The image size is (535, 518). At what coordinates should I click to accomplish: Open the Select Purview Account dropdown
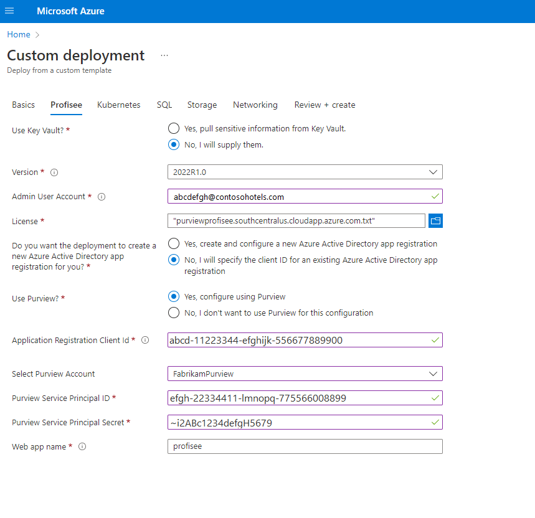click(x=305, y=374)
